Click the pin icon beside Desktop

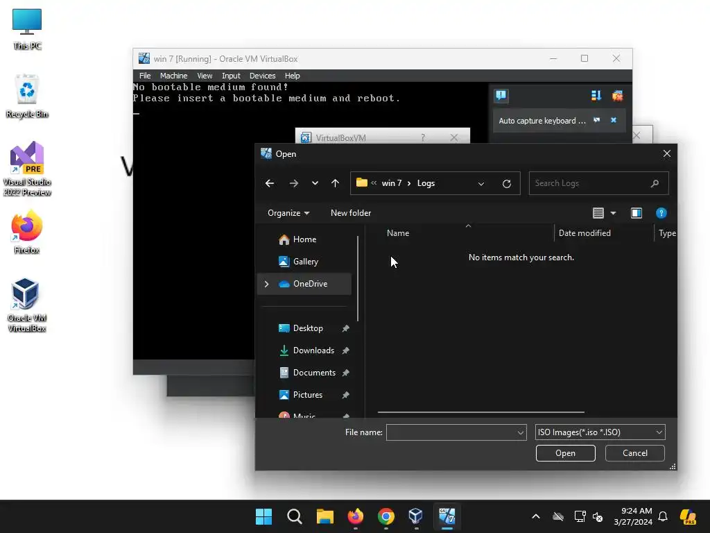pyautogui.click(x=345, y=328)
